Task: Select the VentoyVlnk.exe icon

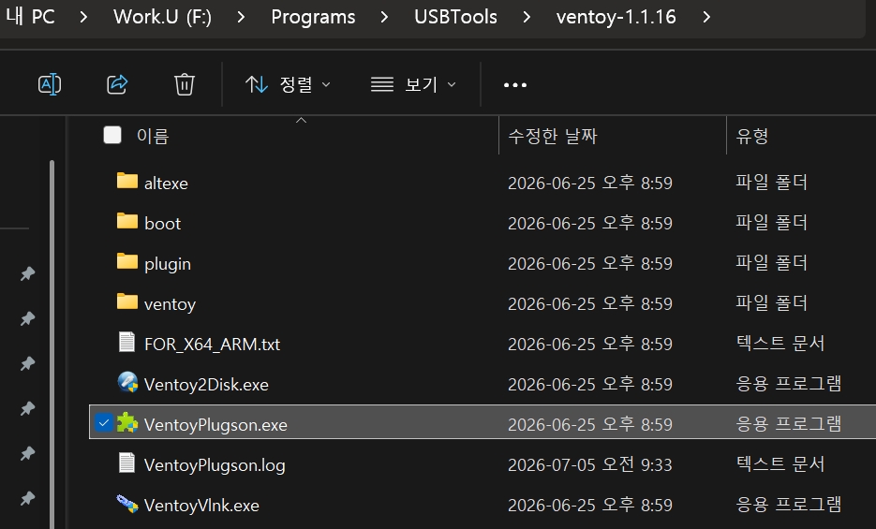Action: pyautogui.click(x=127, y=504)
